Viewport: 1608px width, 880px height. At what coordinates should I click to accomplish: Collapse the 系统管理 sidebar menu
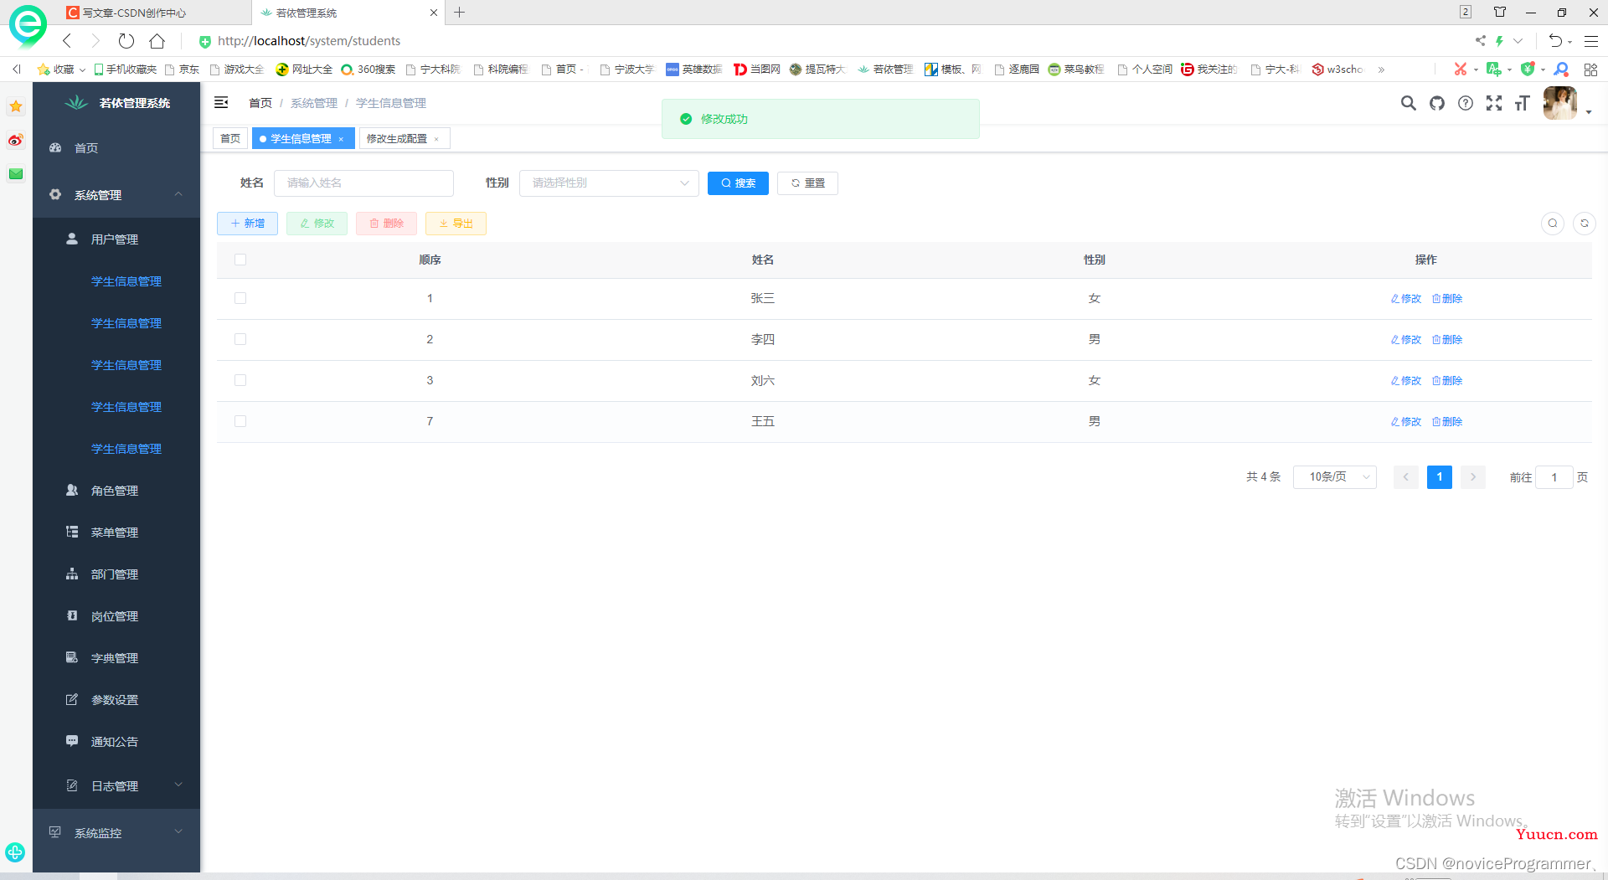(116, 195)
